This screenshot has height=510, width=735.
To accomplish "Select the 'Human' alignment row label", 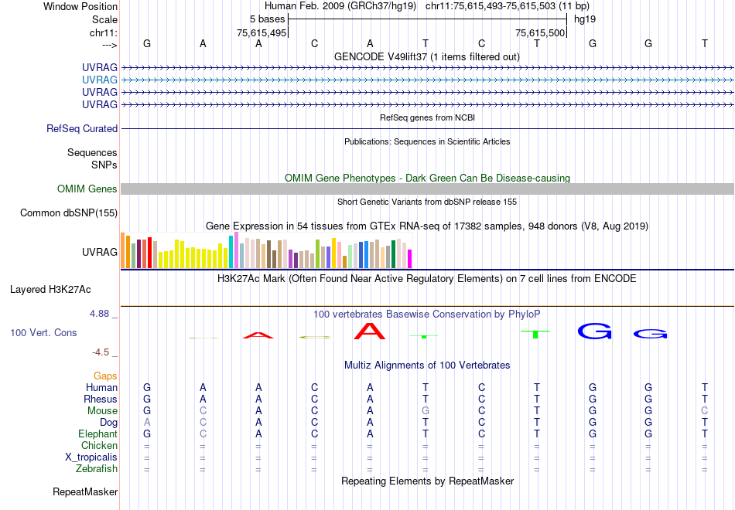I will (x=101, y=387).
